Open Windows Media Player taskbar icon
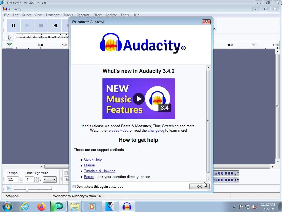This screenshot has width=282, height=212. coord(92,206)
